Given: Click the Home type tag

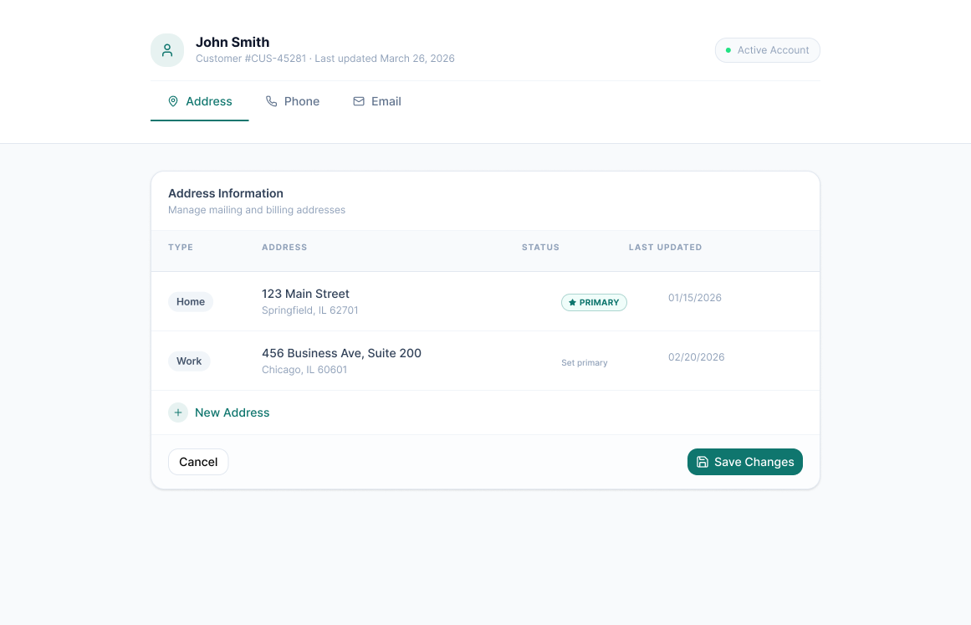Looking at the screenshot, I should click(x=191, y=302).
